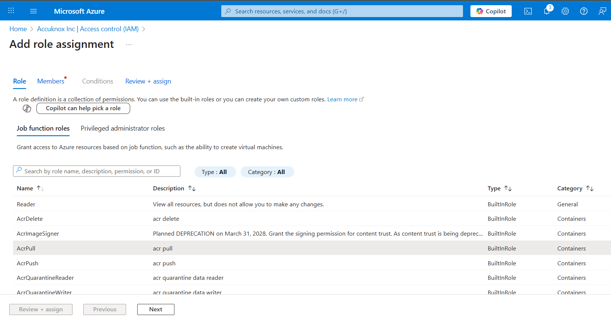Select the AcrImageSigner role row
Screen dimensions: 611x318
point(312,234)
